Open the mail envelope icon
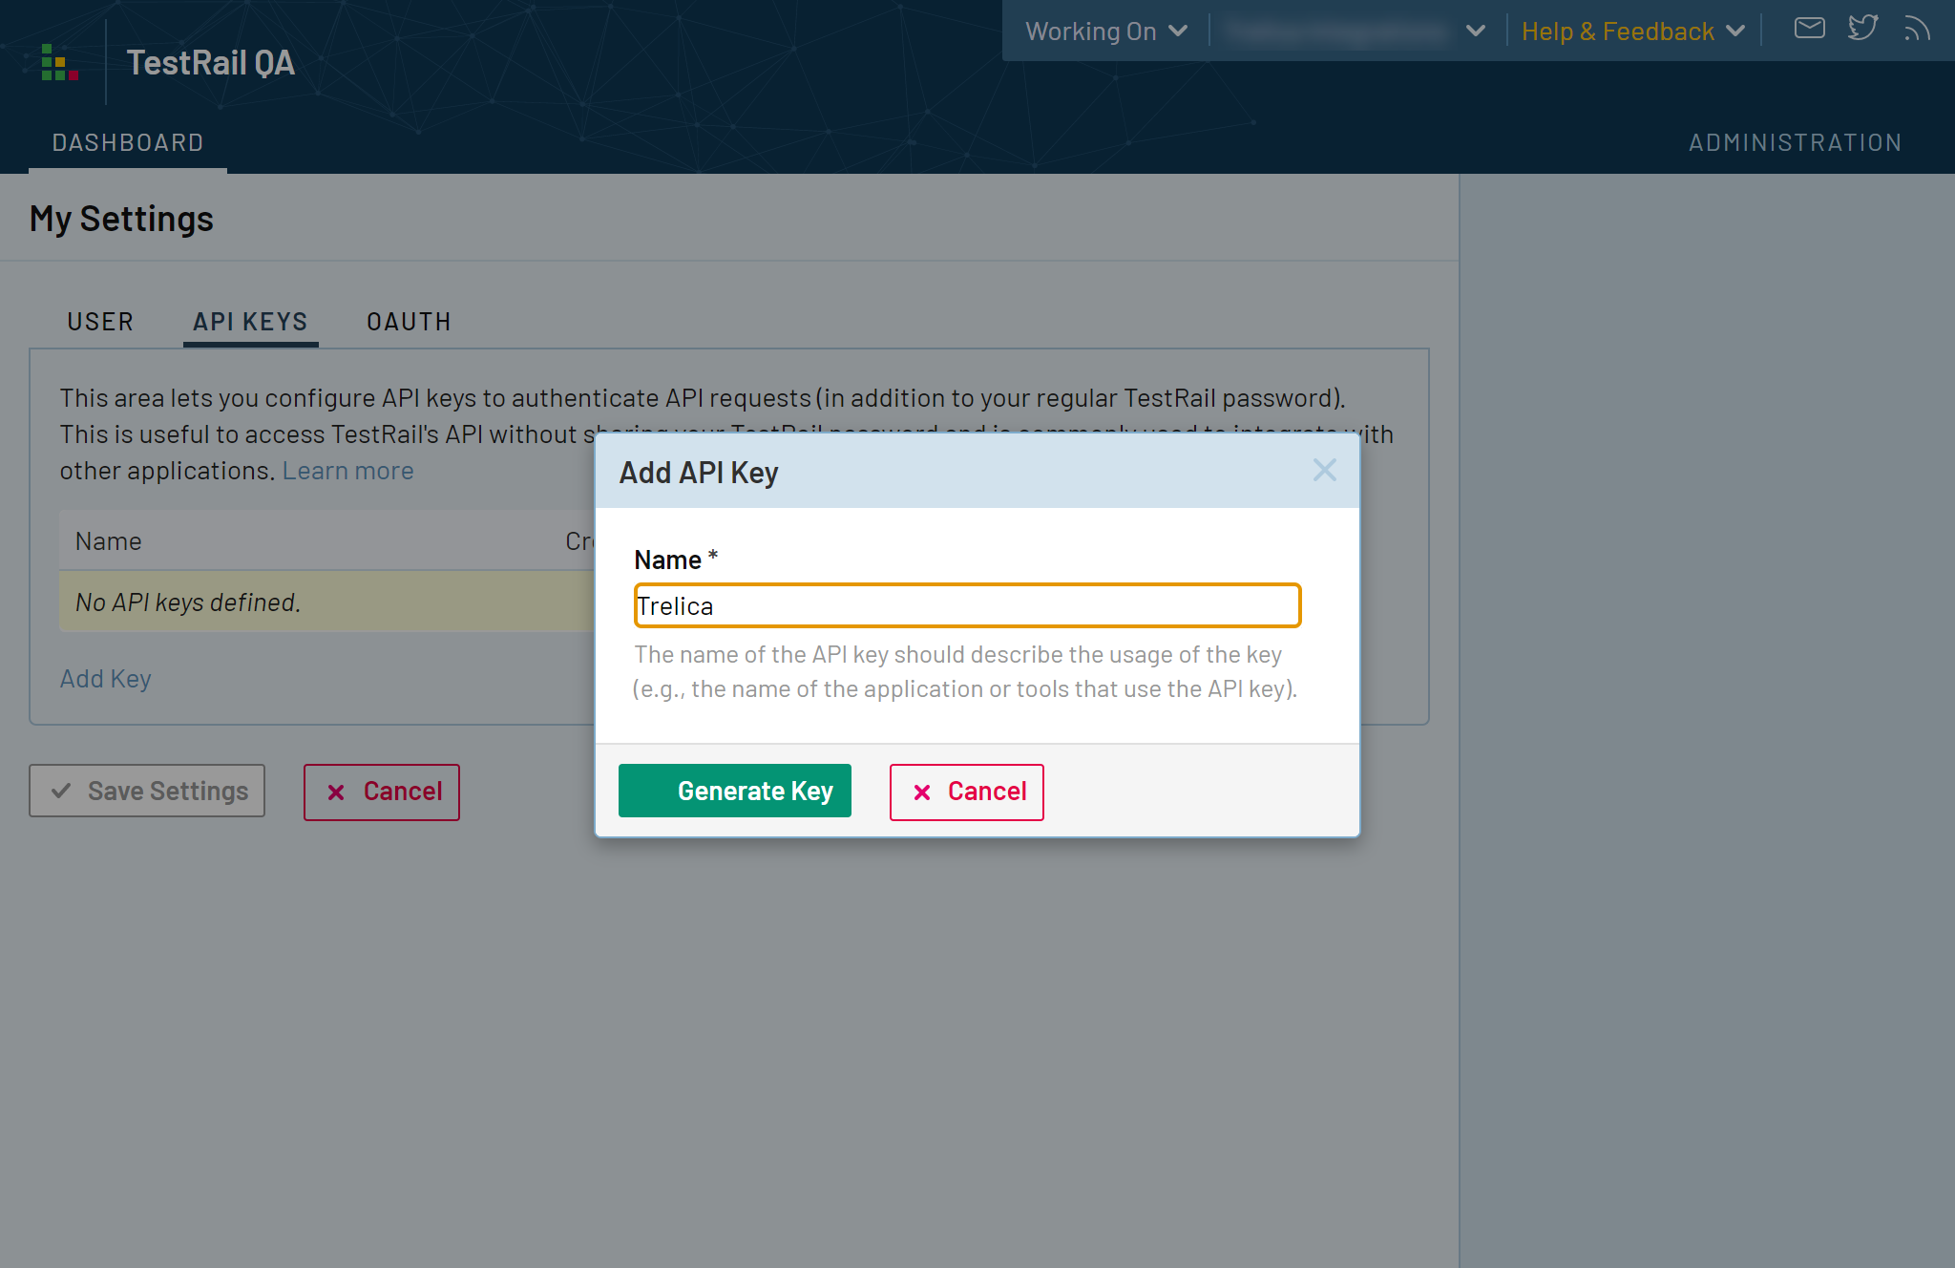The image size is (1955, 1268). [x=1809, y=29]
